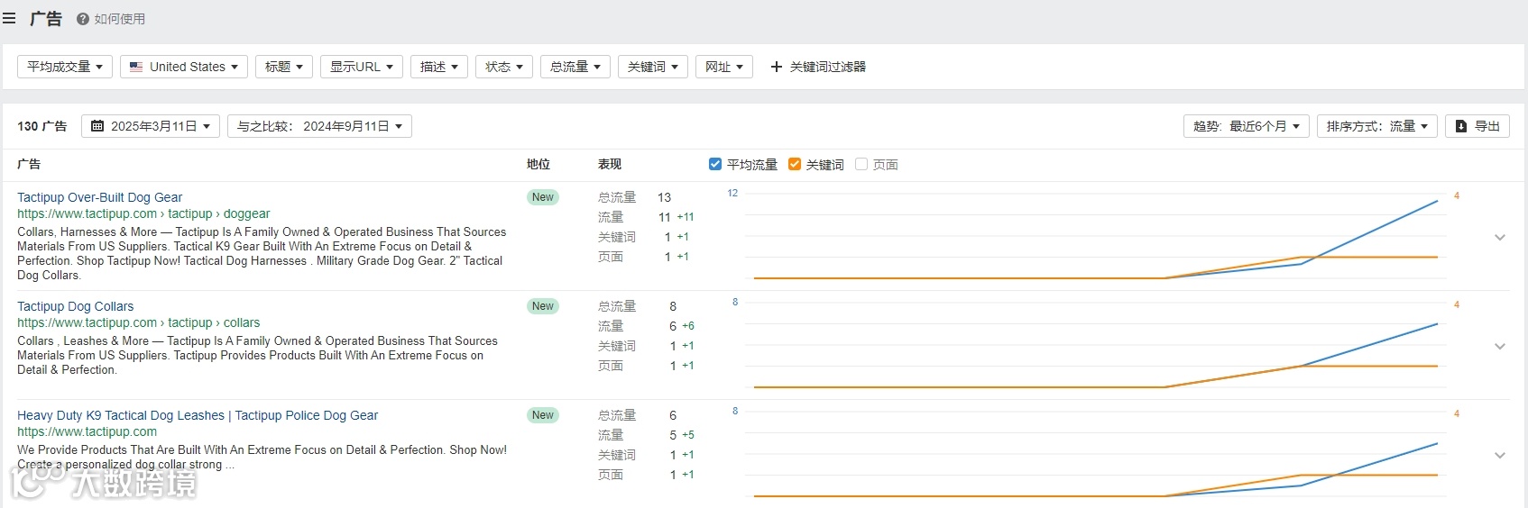Viewport: 1528px width, 508px height.
Task: Toggle the 平均流量 checkbox
Action: click(715, 164)
